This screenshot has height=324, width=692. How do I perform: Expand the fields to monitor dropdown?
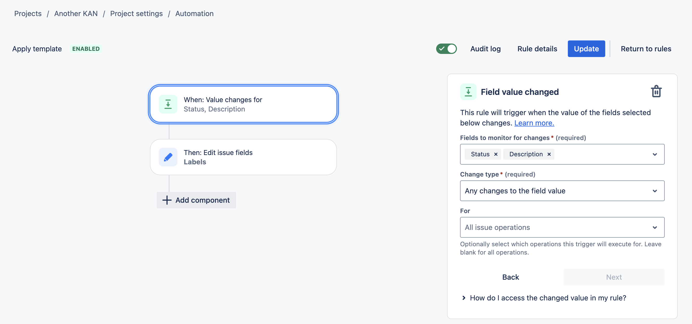655,154
